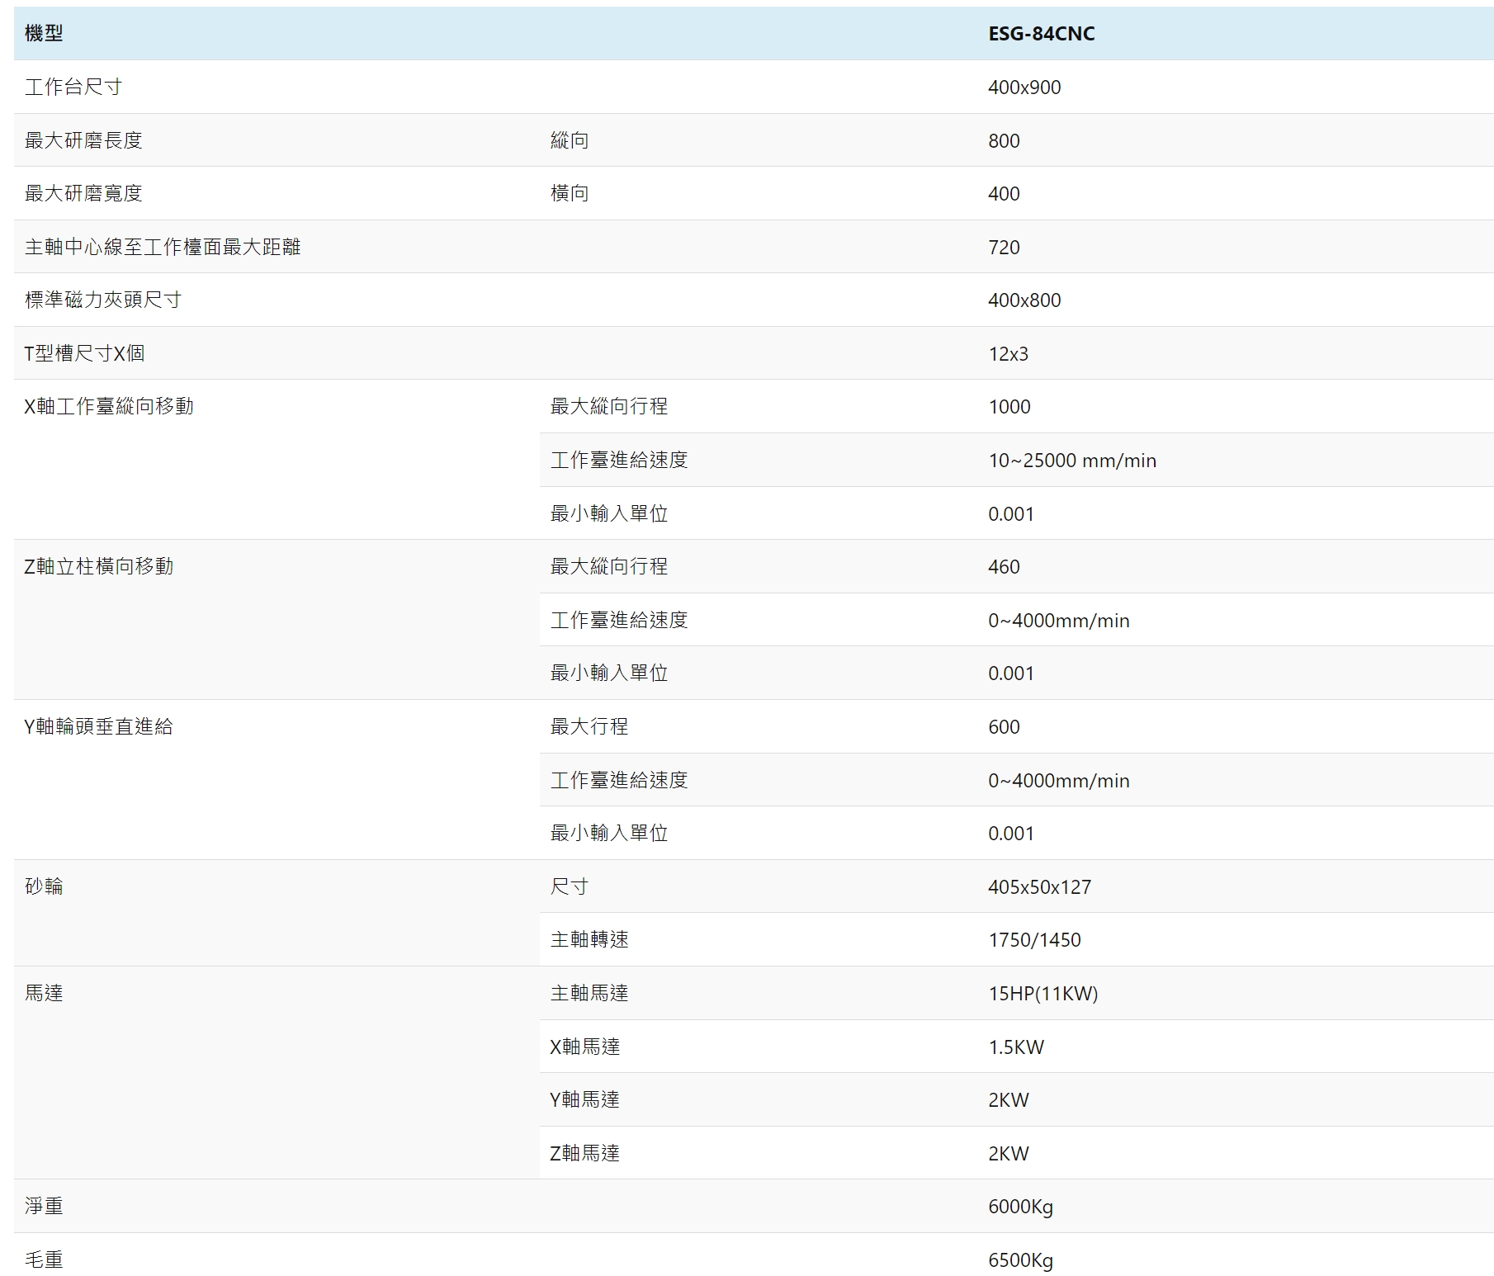Click the 400x800 chuck size value
This screenshot has height=1276, width=1494.
1024,300
